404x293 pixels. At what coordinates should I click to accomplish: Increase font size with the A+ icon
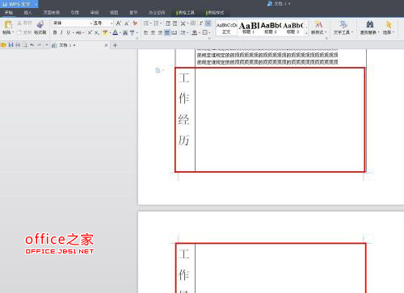click(x=119, y=23)
